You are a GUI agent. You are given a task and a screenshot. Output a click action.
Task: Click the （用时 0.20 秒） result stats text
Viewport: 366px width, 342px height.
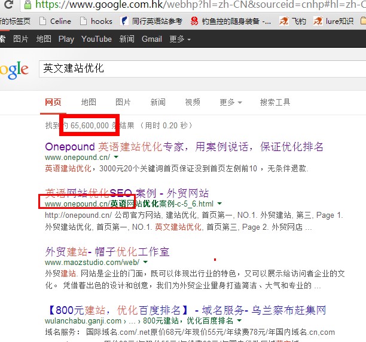[x=167, y=125]
